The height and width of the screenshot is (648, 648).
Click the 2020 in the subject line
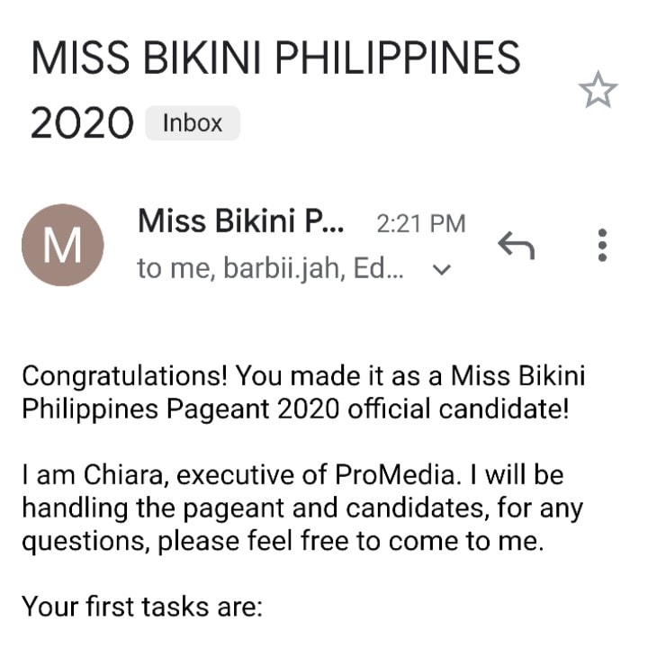click(82, 122)
